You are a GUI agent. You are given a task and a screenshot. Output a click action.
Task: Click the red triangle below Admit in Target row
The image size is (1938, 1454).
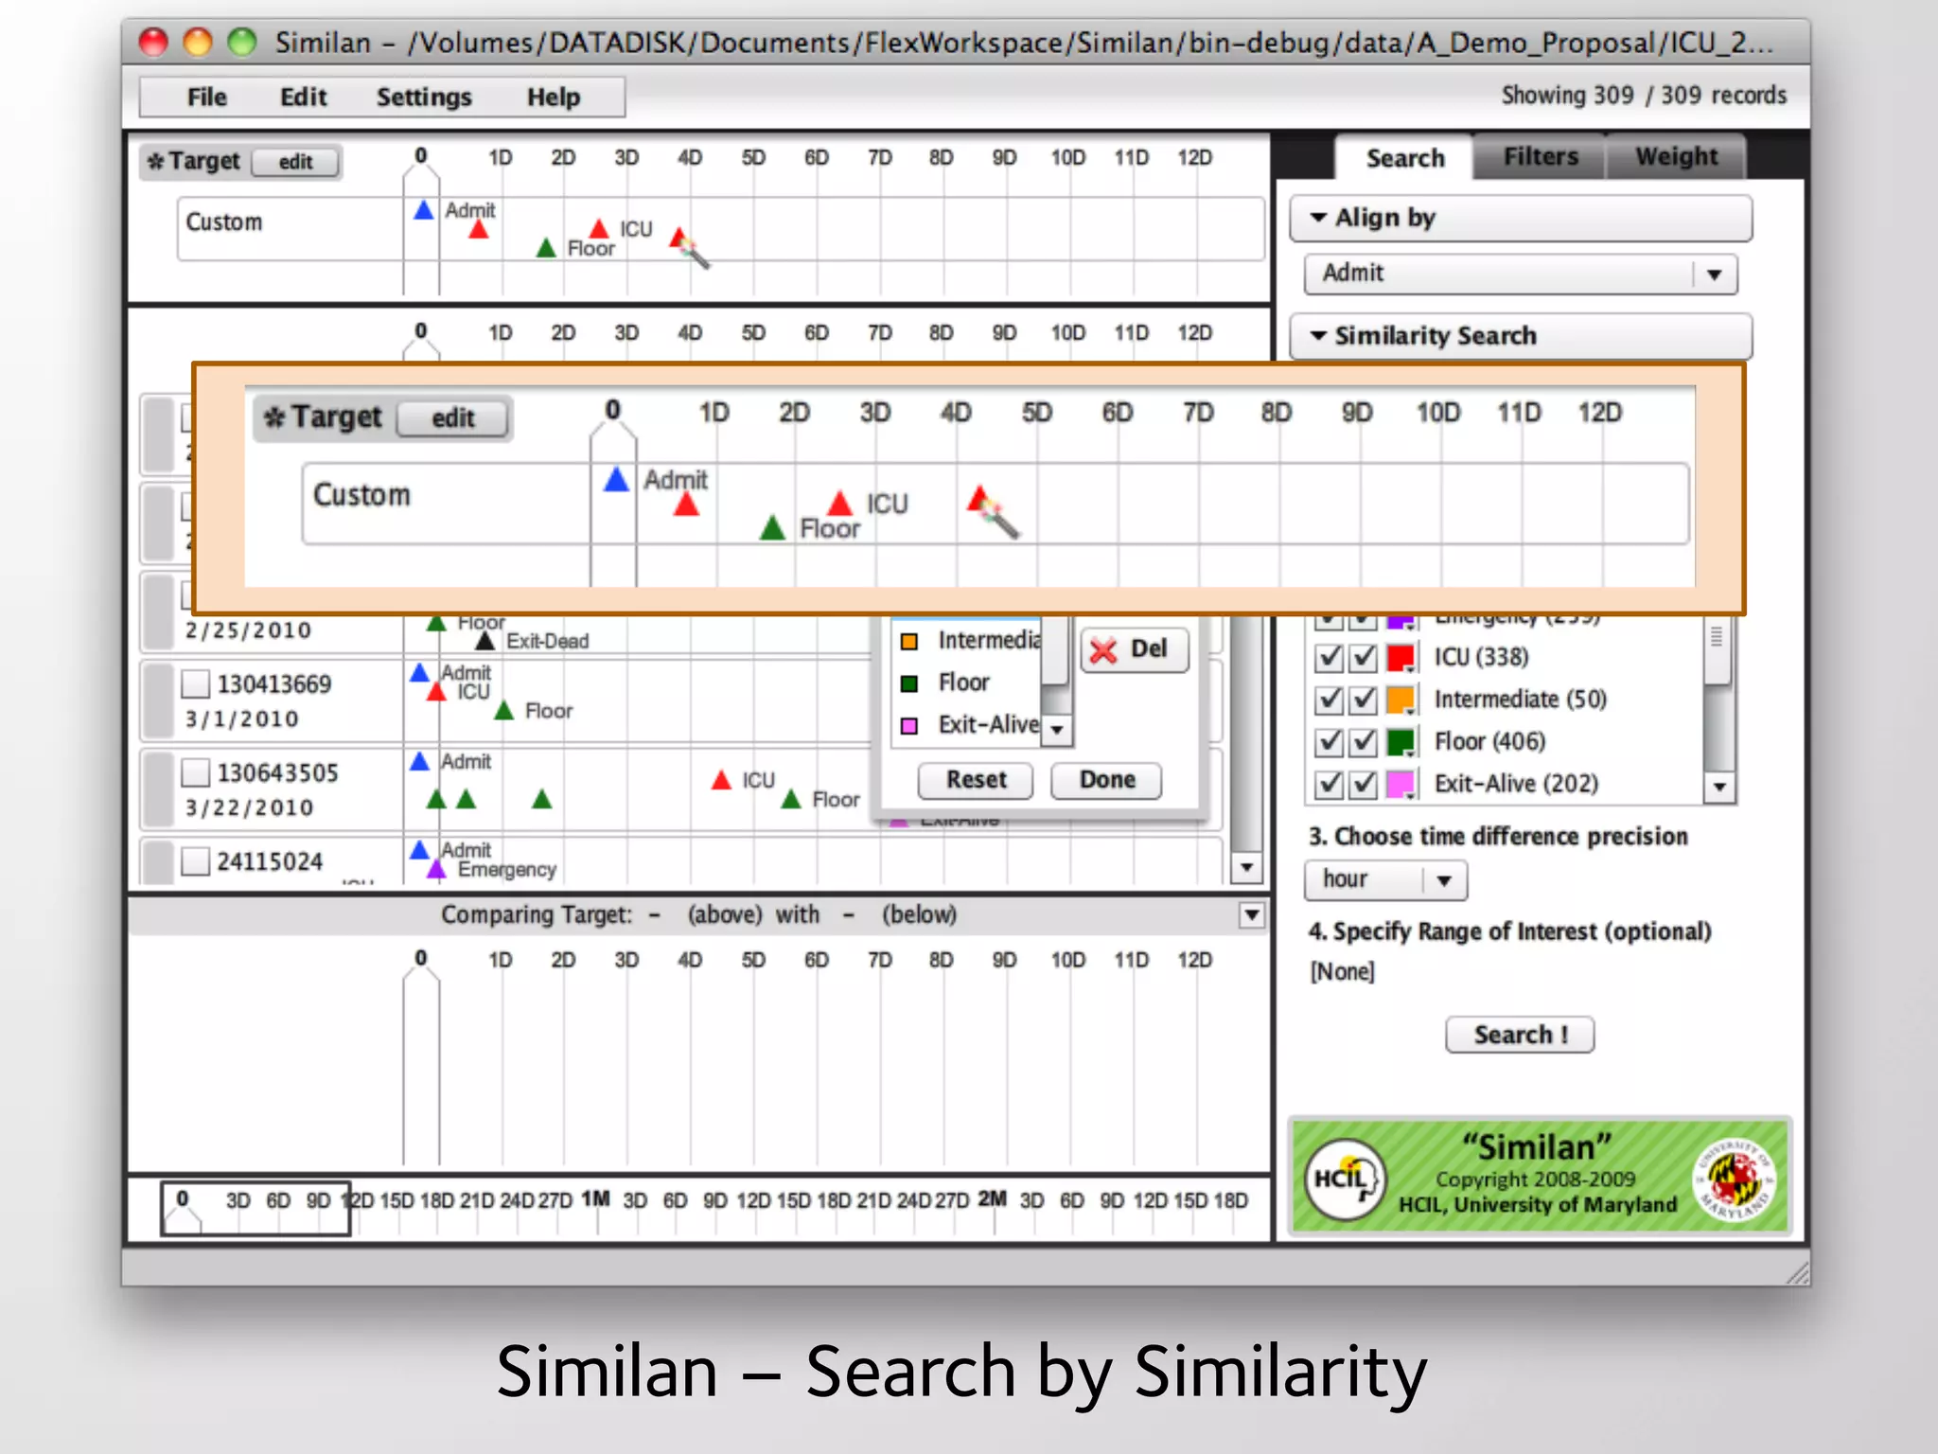point(479,228)
